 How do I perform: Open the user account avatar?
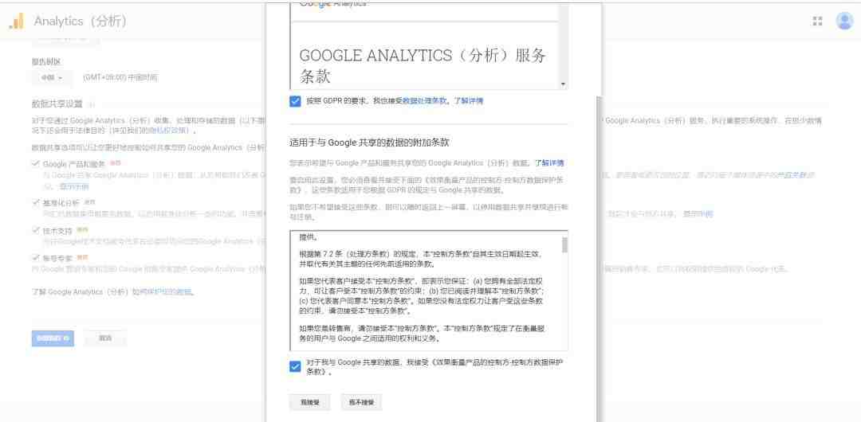click(844, 21)
